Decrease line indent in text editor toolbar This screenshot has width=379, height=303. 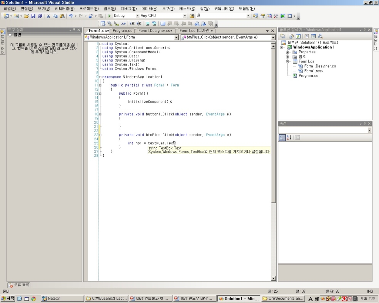[132, 23]
